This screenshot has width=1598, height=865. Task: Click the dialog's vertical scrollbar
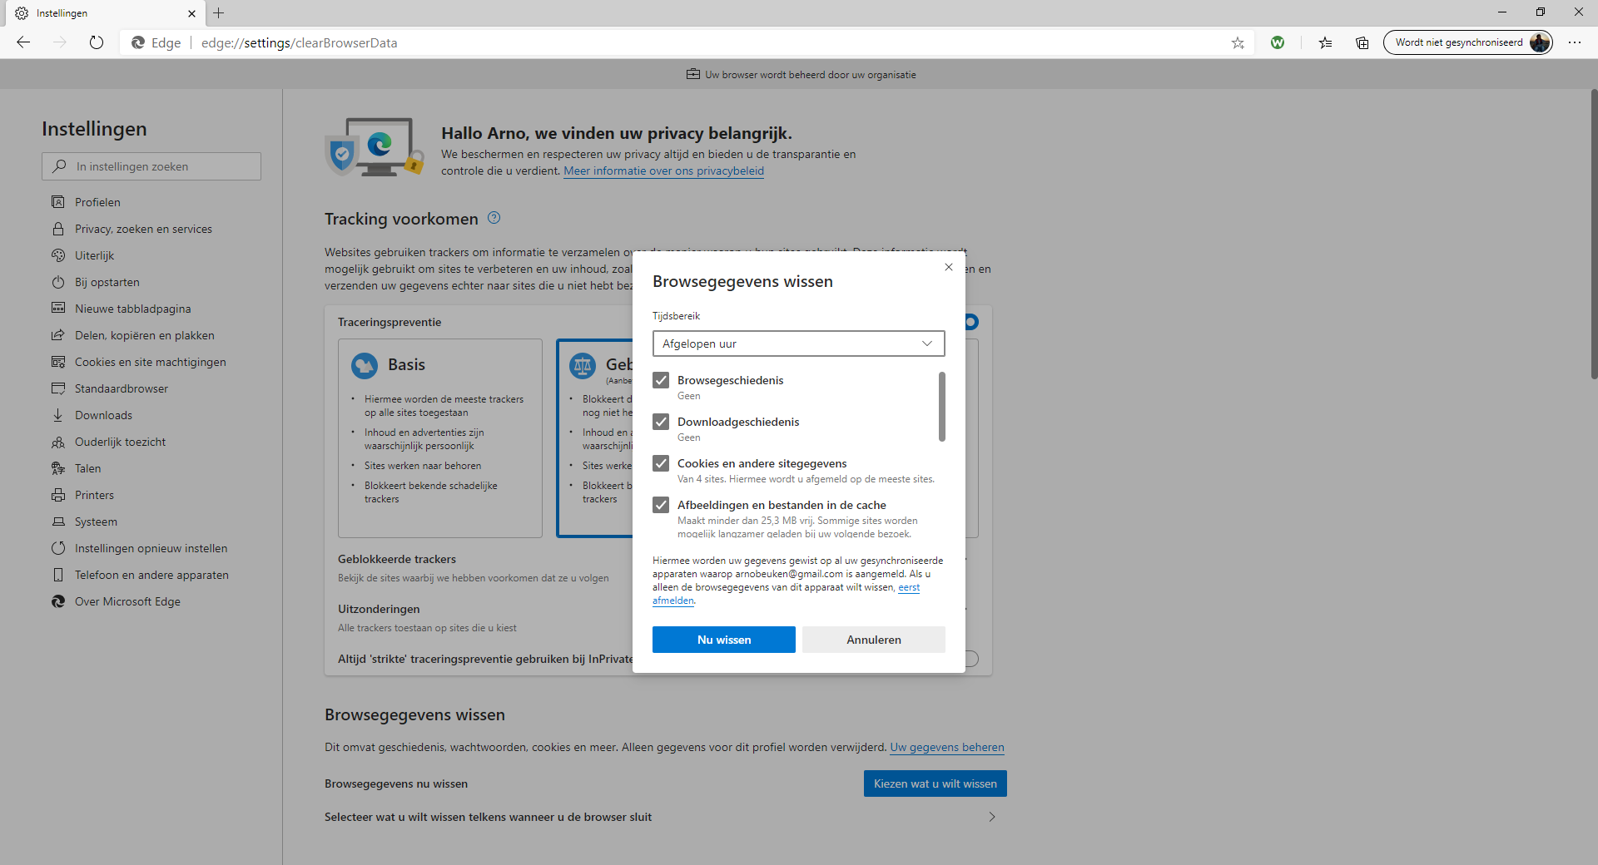tap(942, 408)
